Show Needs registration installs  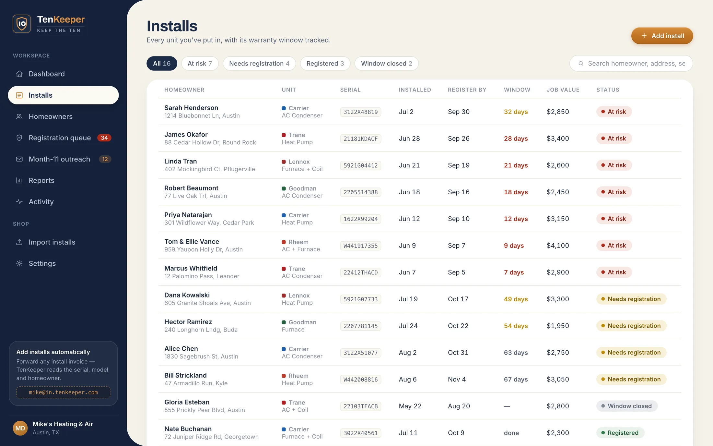point(259,64)
